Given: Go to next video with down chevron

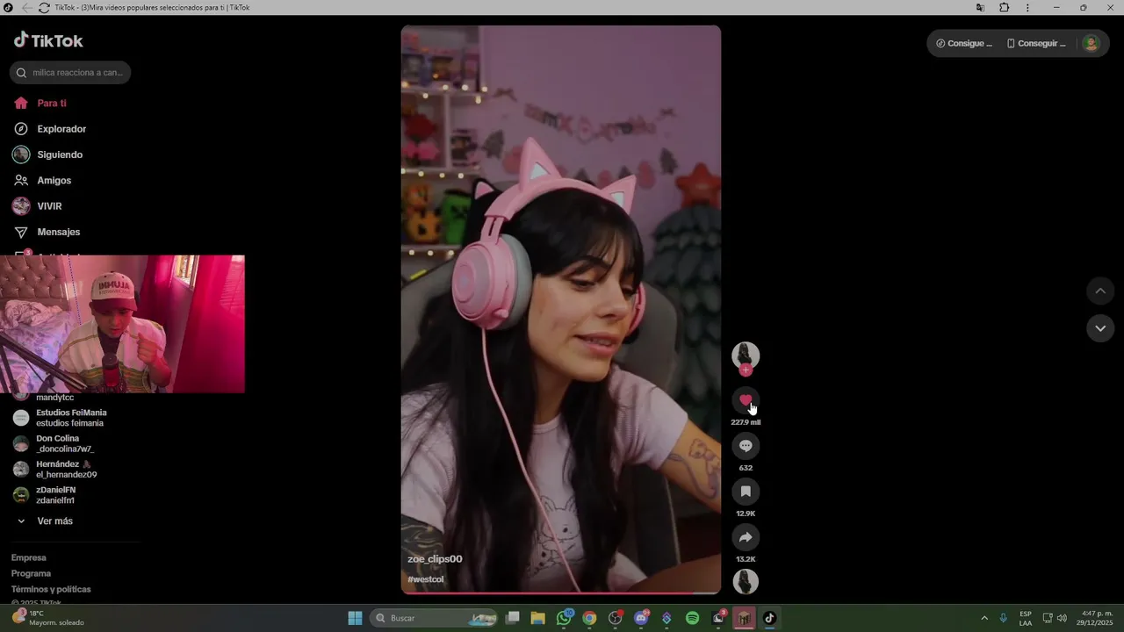Looking at the screenshot, I should pyautogui.click(x=1100, y=328).
